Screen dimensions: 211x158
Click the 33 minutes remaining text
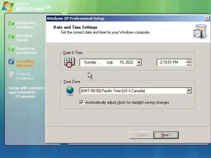[25, 96]
